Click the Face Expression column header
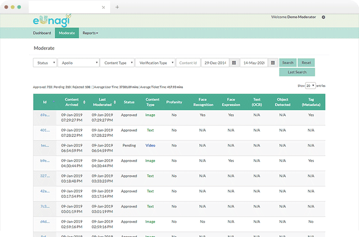Screen dimensions: 359x237 point(231,102)
